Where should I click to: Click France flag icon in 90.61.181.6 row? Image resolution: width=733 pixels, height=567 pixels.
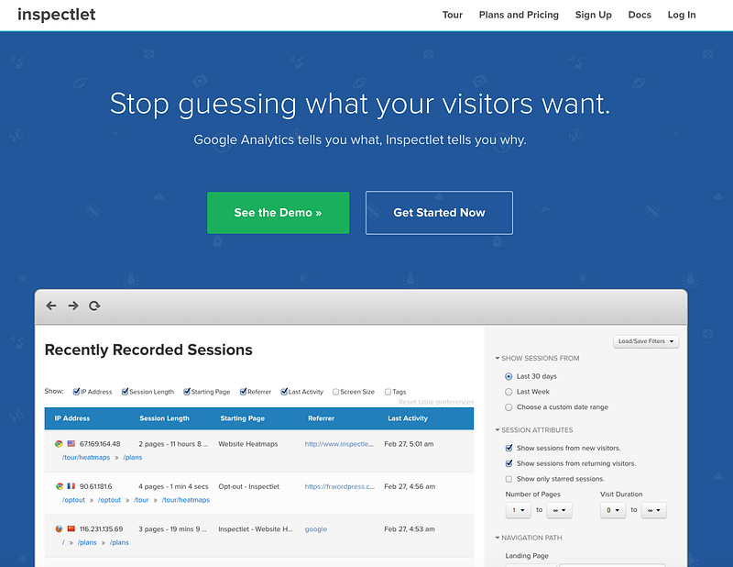(71, 486)
